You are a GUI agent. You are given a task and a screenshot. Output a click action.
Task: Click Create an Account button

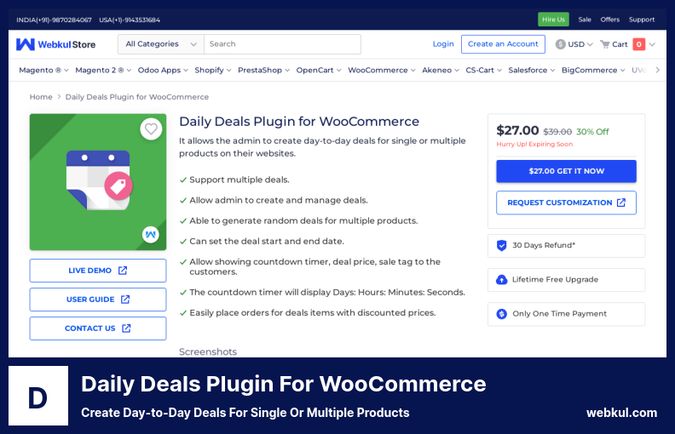(503, 44)
